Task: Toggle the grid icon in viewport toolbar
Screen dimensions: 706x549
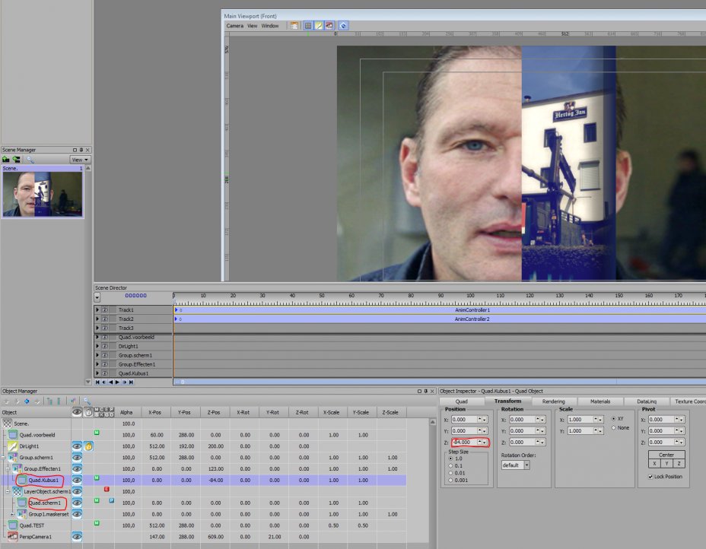Action: [x=307, y=26]
